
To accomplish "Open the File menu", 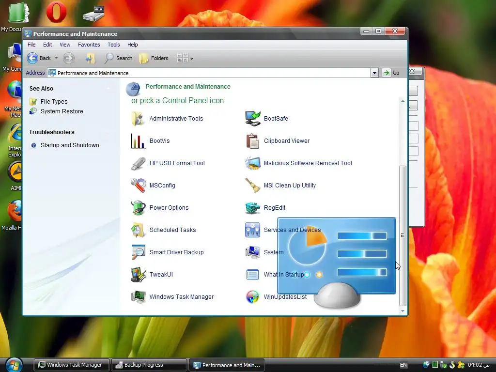I will 31,45.
